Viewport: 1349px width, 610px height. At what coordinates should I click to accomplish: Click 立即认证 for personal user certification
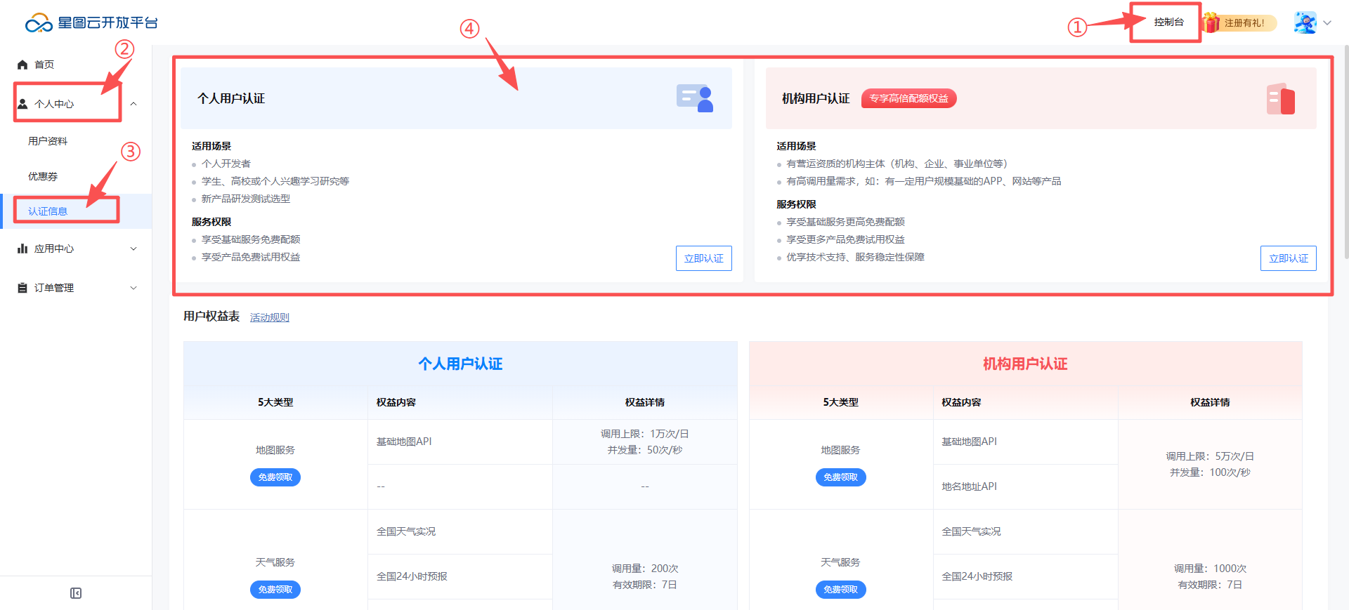[x=703, y=258]
